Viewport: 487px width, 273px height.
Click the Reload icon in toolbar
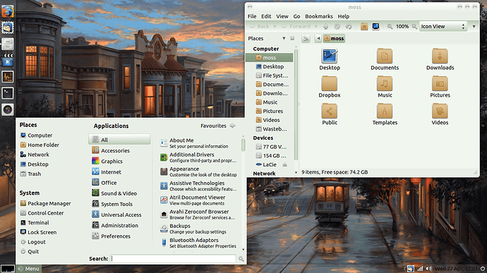349,26
